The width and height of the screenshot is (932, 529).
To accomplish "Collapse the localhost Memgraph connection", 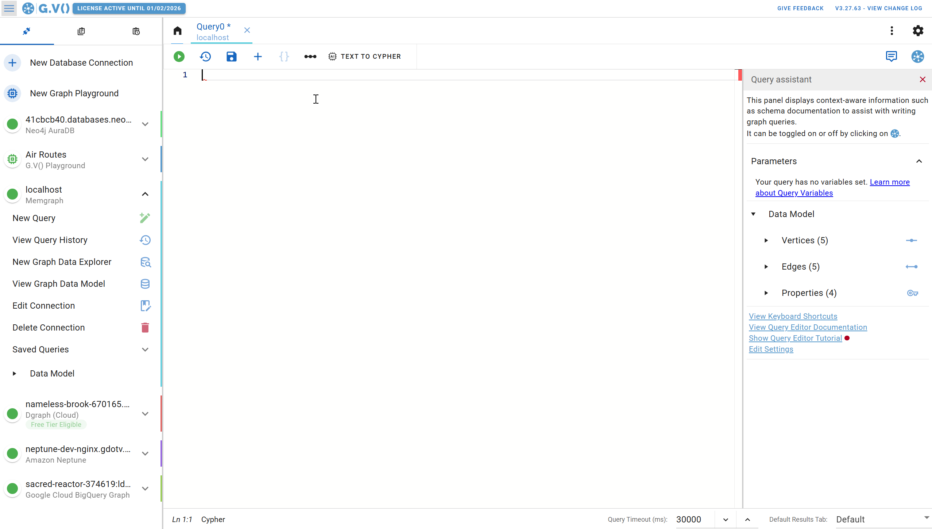I will [145, 194].
